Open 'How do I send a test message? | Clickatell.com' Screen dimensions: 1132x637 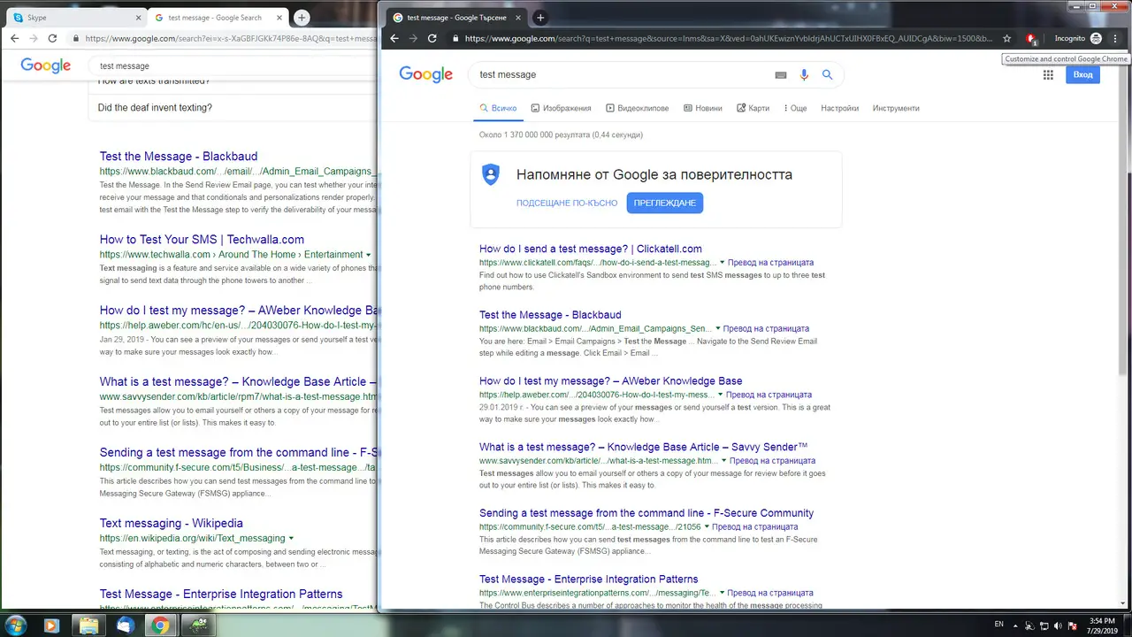point(591,249)
